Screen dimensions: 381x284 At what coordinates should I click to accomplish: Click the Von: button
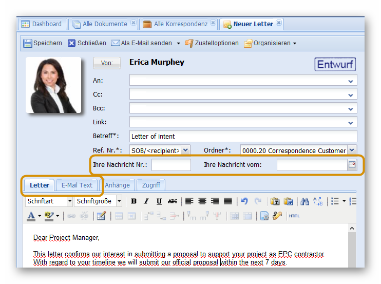tap(107, 63)
